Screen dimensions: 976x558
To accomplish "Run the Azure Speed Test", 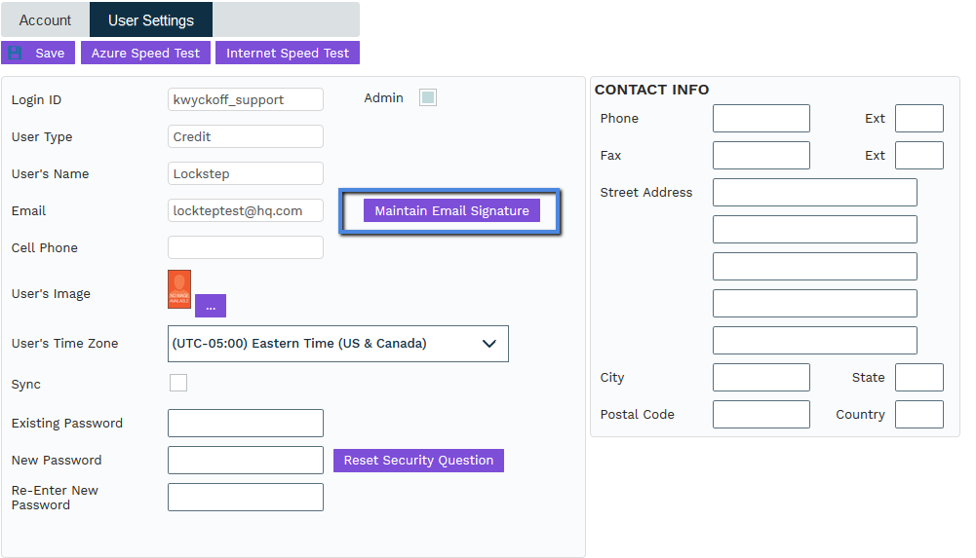I will click(145, 53).
